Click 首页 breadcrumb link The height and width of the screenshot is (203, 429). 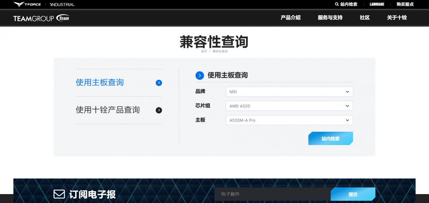click(x=204, y=51)
